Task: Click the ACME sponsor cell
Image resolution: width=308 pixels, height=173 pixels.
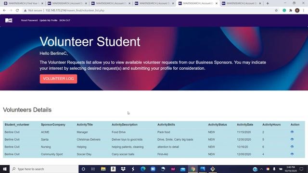Action: coord(45,132)
